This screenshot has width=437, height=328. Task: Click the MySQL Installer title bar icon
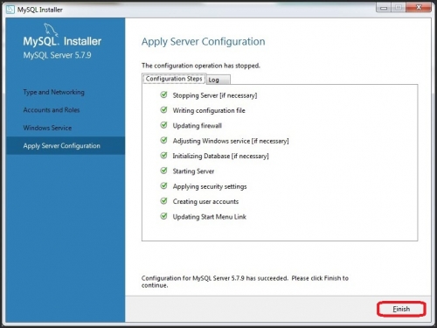coord(10,10)
